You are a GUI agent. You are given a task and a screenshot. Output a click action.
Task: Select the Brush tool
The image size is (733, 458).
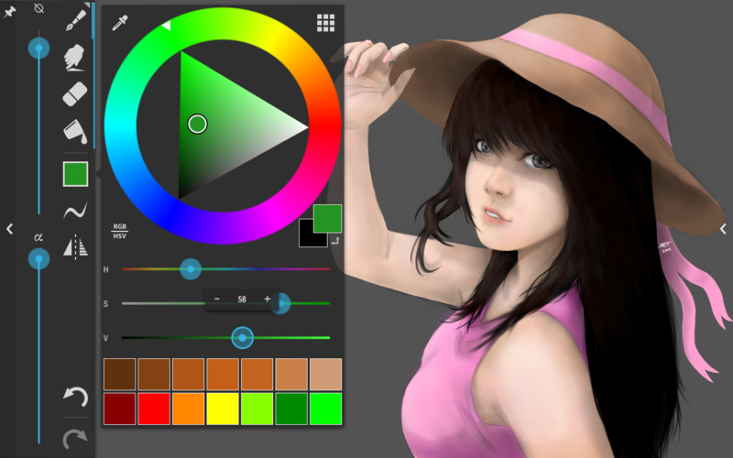coord(76,20)
